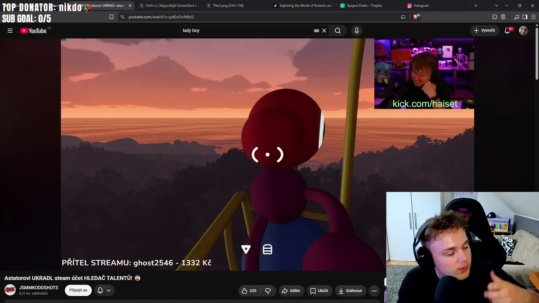Like the video with thumbs-up button
The height and width of the screenshot is (303, 539).
pos(249,291)
